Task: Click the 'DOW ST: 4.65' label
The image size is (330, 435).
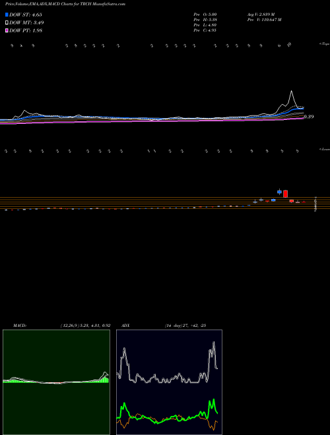Action: point(26,14)
